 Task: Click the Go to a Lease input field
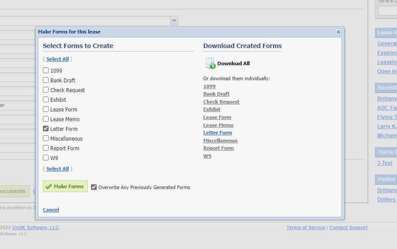(388, 11)
